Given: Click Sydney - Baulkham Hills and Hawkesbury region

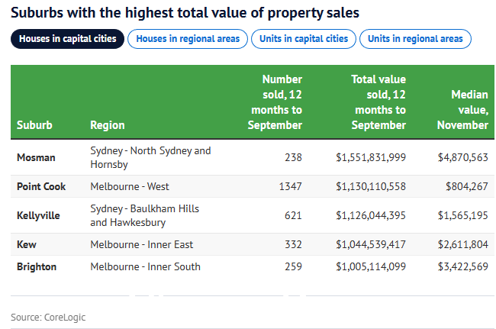Looking at the screenshot, I should point(144,215).
